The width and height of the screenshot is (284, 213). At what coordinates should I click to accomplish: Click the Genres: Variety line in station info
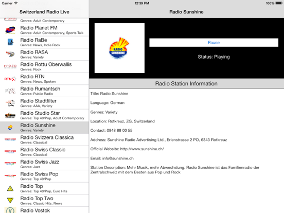point(104,112)
